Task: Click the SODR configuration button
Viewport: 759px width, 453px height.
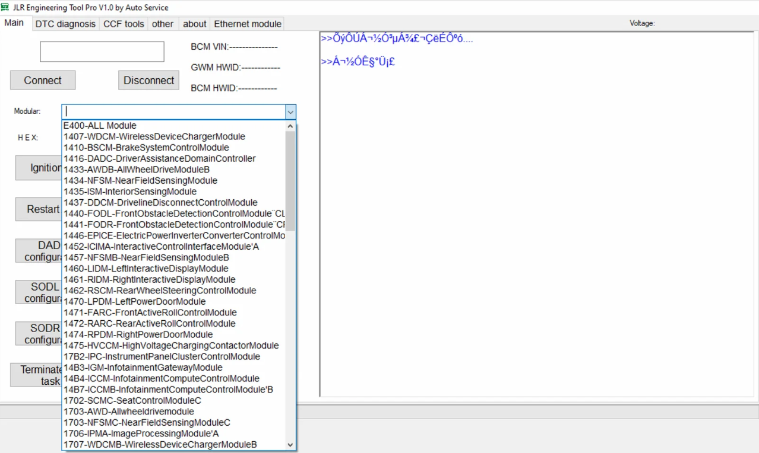Action: (x=39, y=334)
